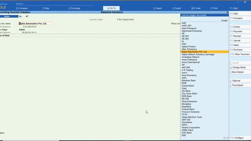Open the M: E-mail menu
The height and width of the screenshot is (141, 251).
pyautogui.click(x=196, y=8)
